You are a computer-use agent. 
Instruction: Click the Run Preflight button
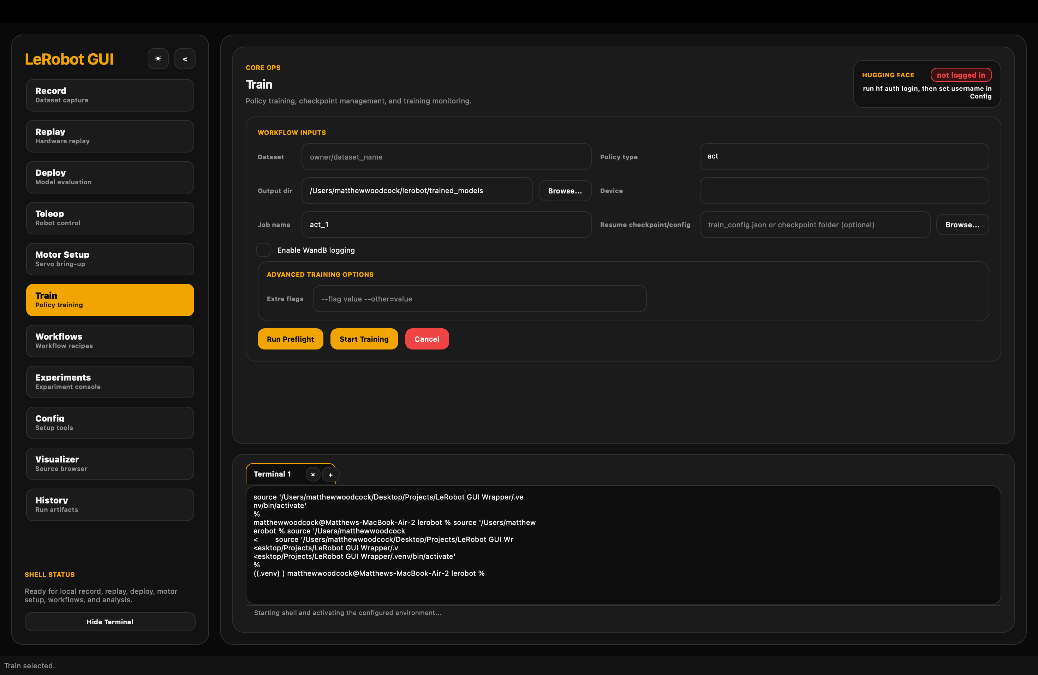click(x=291, y=339)
